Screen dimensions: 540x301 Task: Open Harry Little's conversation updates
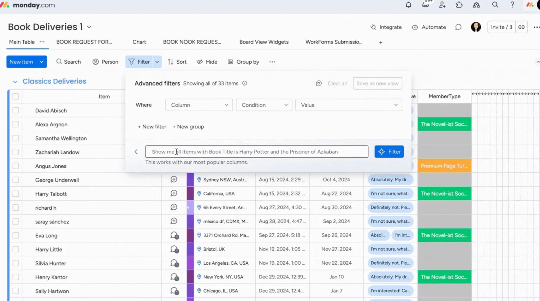[174, 249]
